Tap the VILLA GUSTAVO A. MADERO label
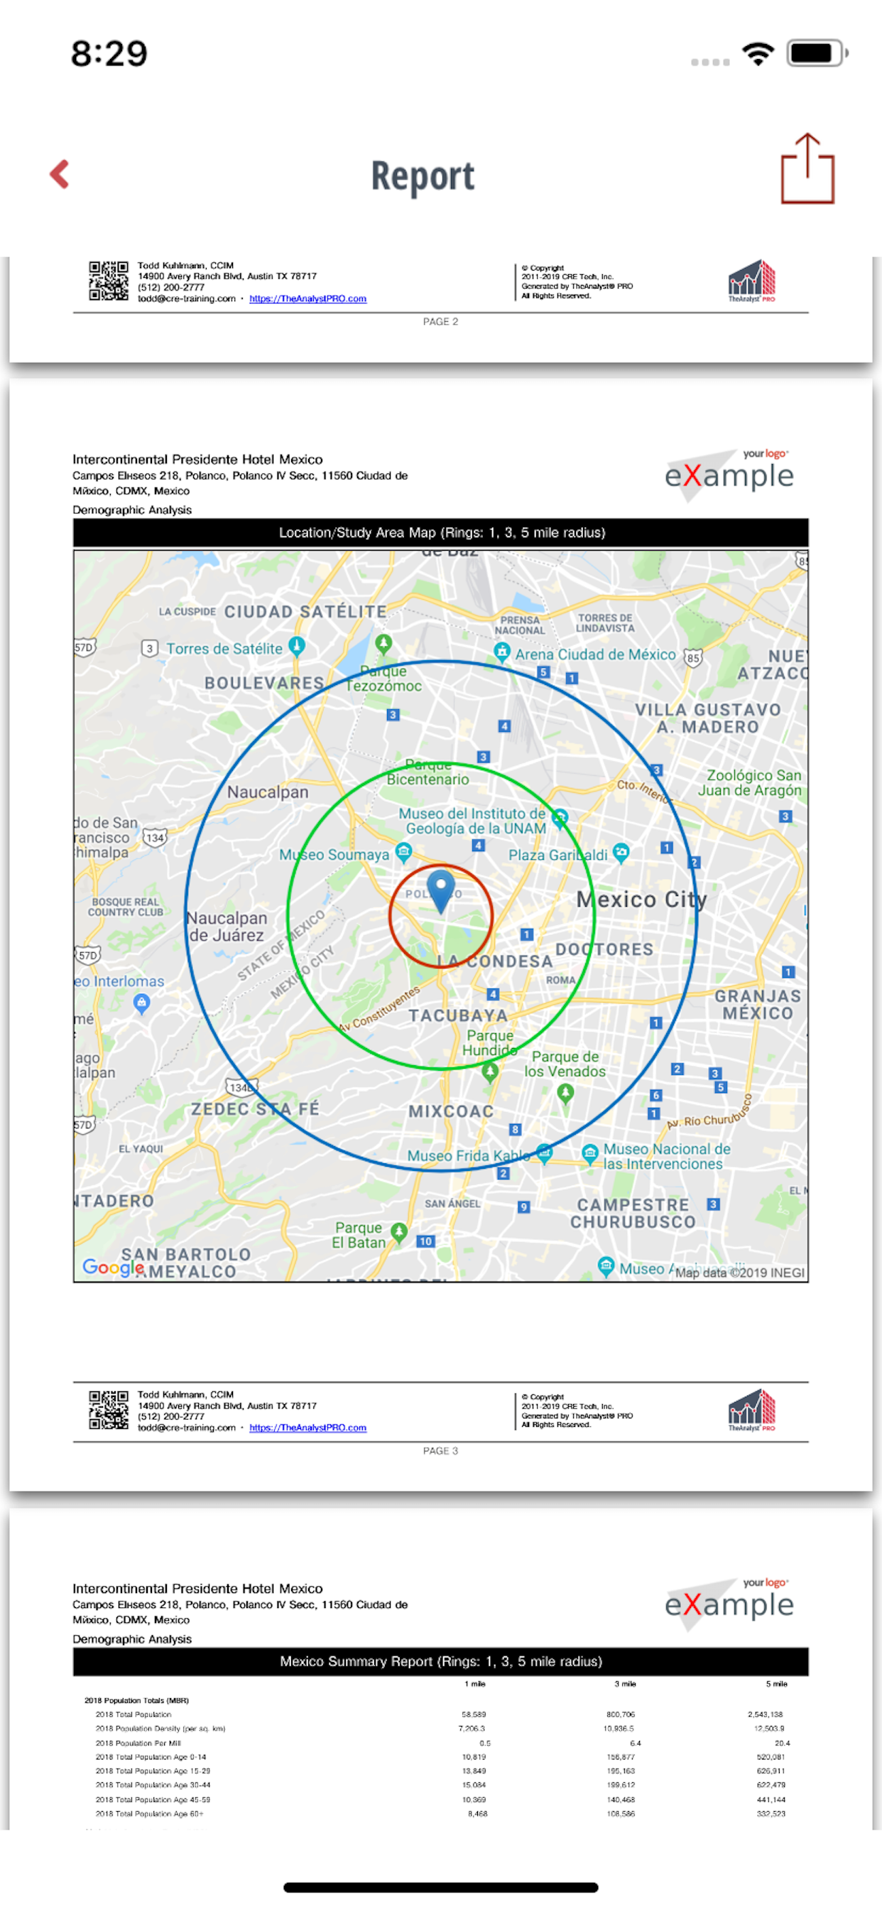882x1910 pixels. click(708, 718)
